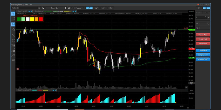
Task: Select the trend line drawing tool
Action: 13,35
